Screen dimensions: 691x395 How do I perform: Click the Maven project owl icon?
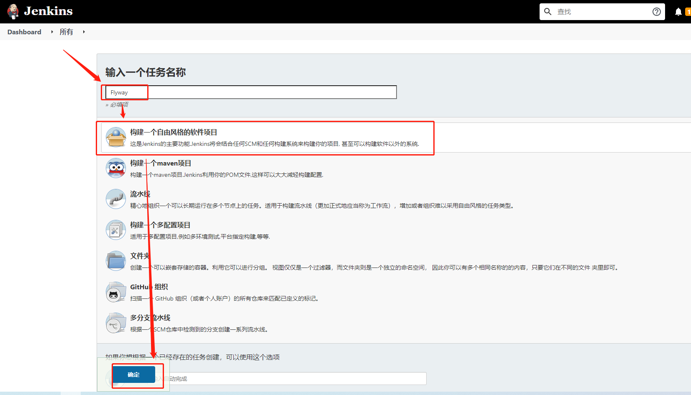click(116, 168)
